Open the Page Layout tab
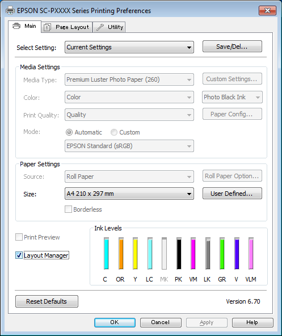 (67, 27)
